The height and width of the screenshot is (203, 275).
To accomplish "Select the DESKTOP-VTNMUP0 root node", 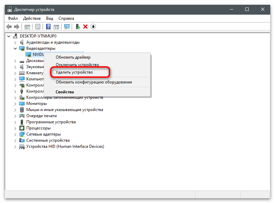I will pyautogui.click(x=38, y=36).
